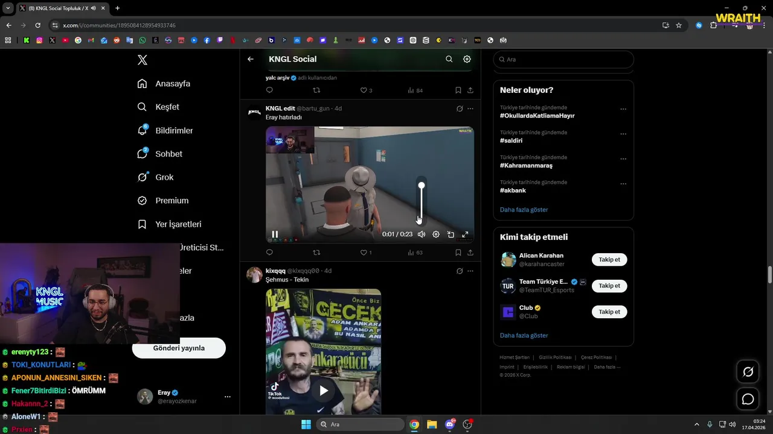
Task: Open #OkullardaKatliamaHayır trend
Action: (x=537, y=116)
